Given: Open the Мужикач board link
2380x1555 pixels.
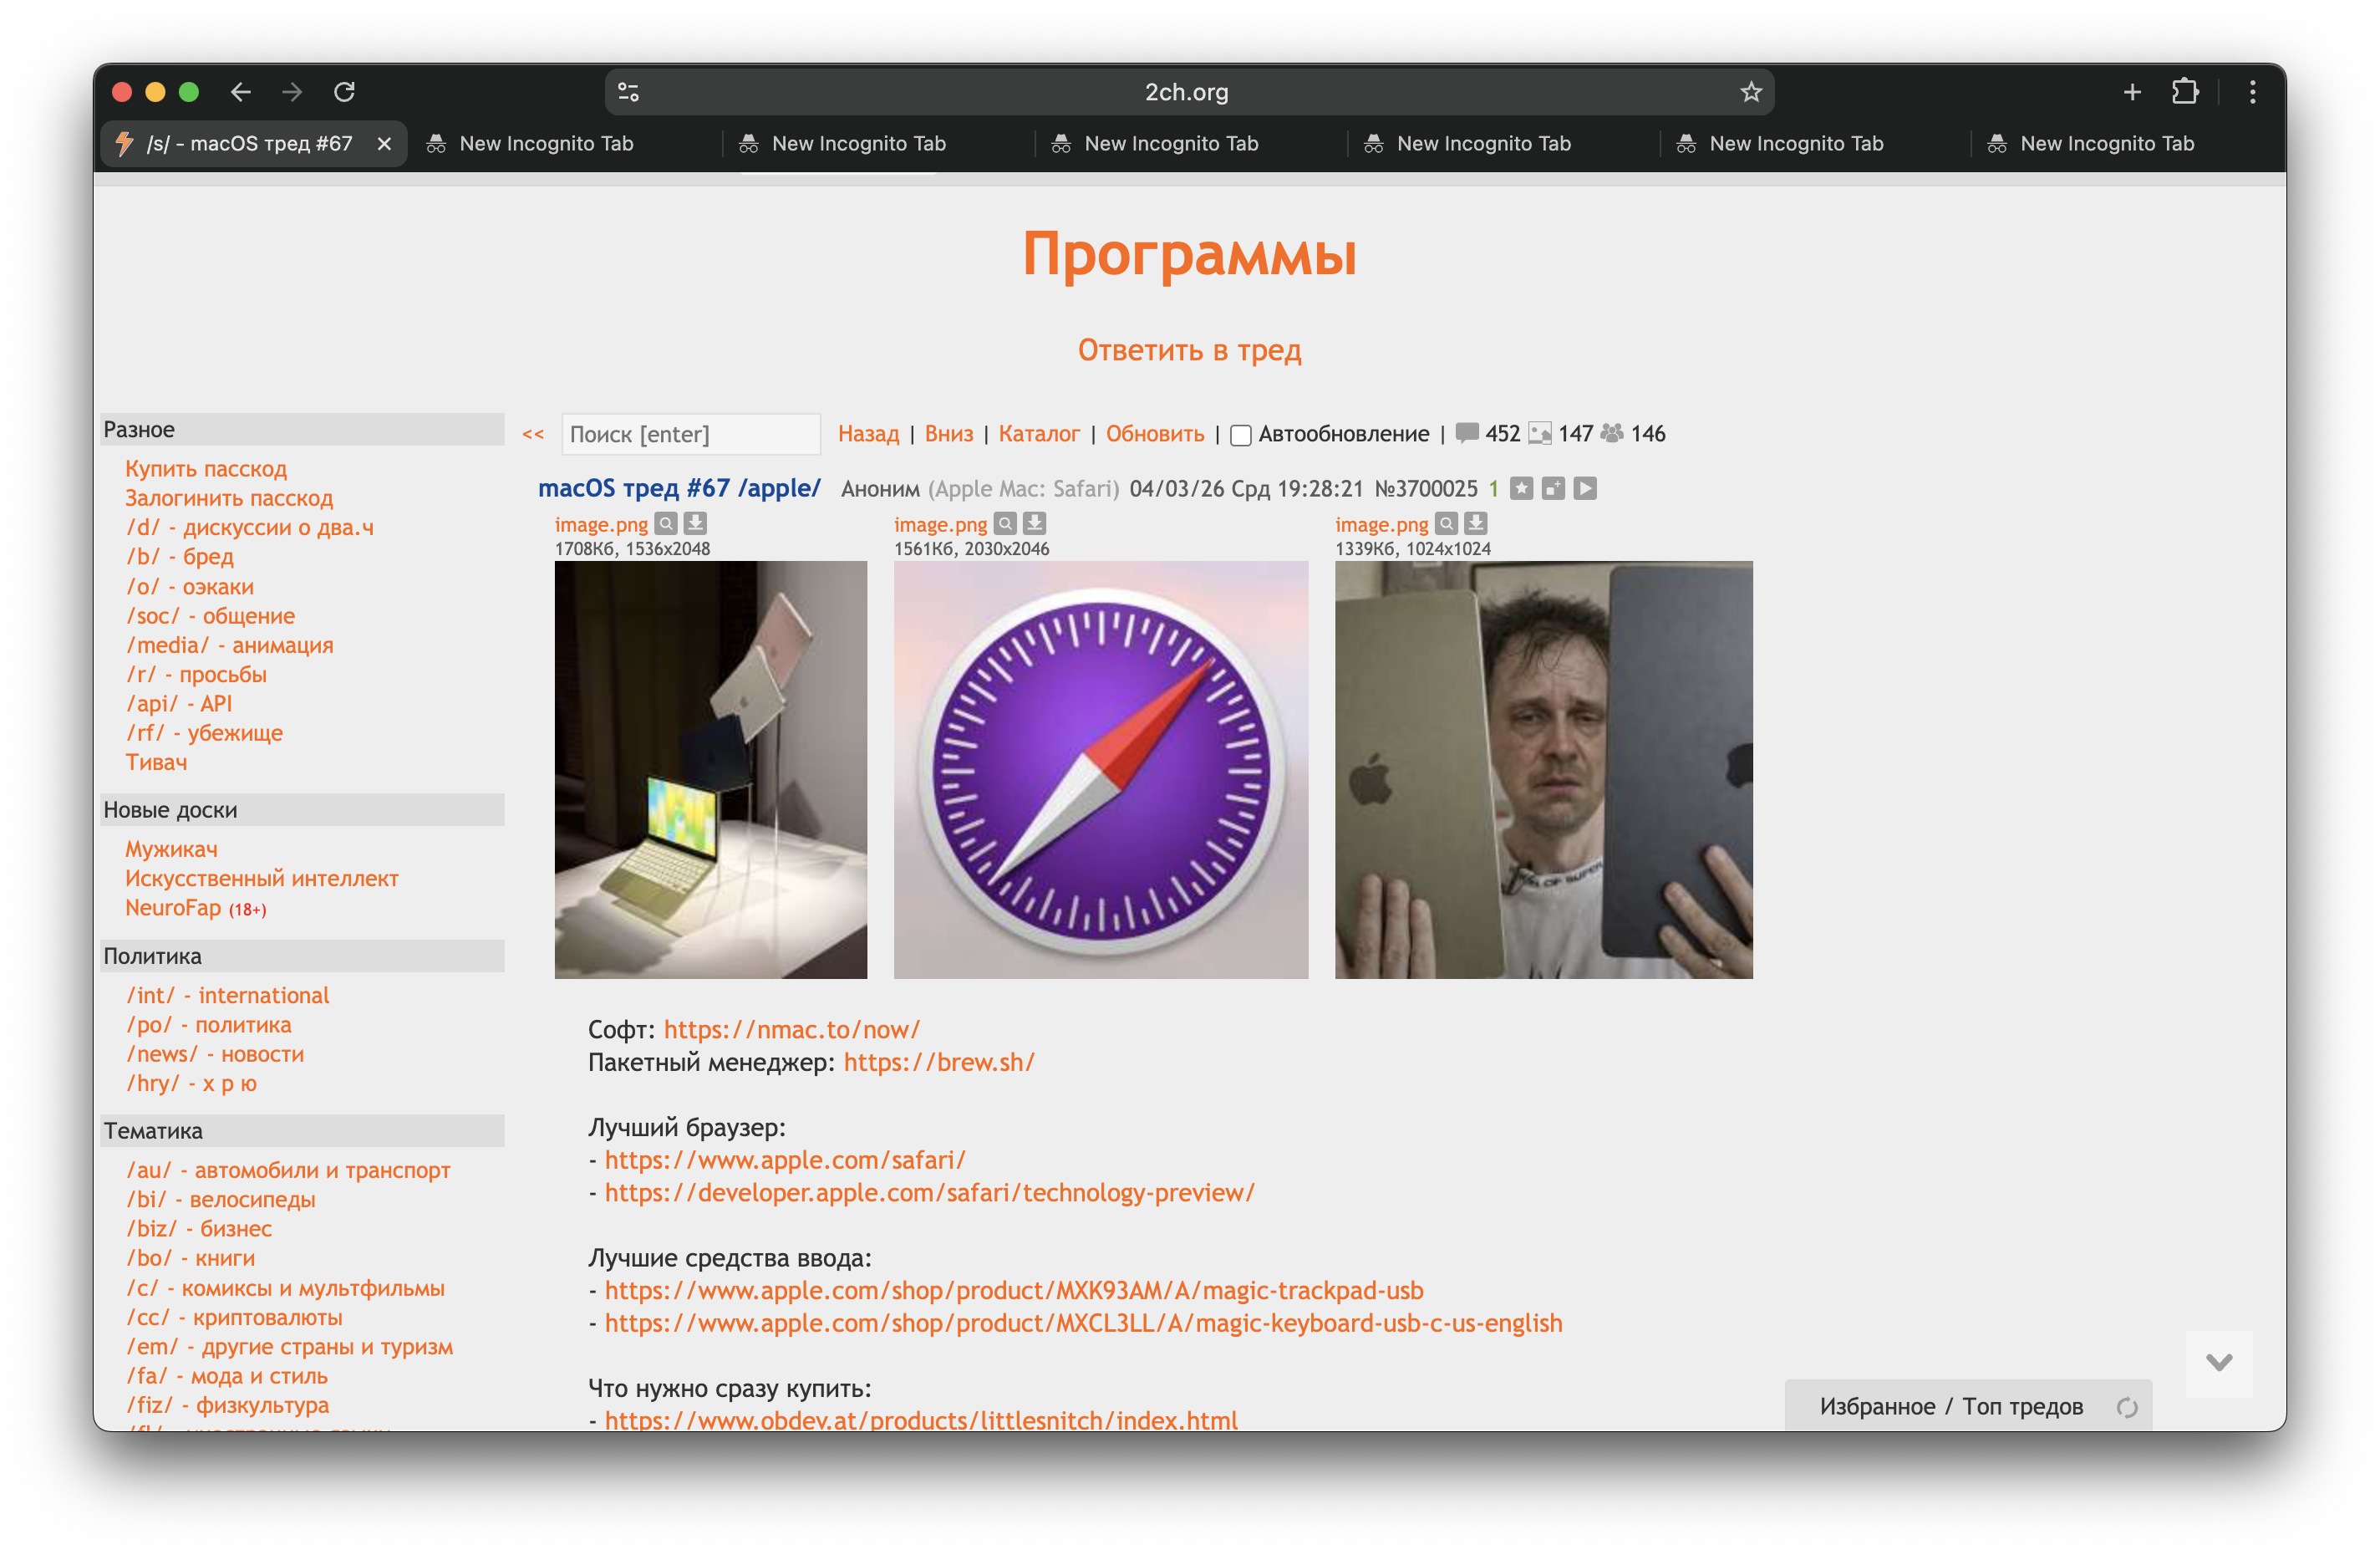Looking at the screenshot, I should [x=171, y=849].
